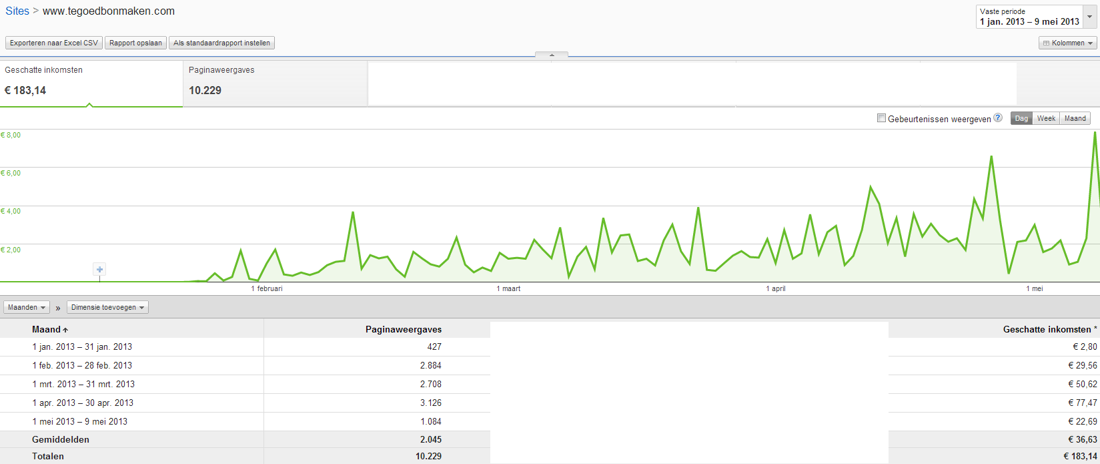This screenshot has height=464, width=1100.
Task: Switch chart granularity to Maand
Action: [1075, 118]
